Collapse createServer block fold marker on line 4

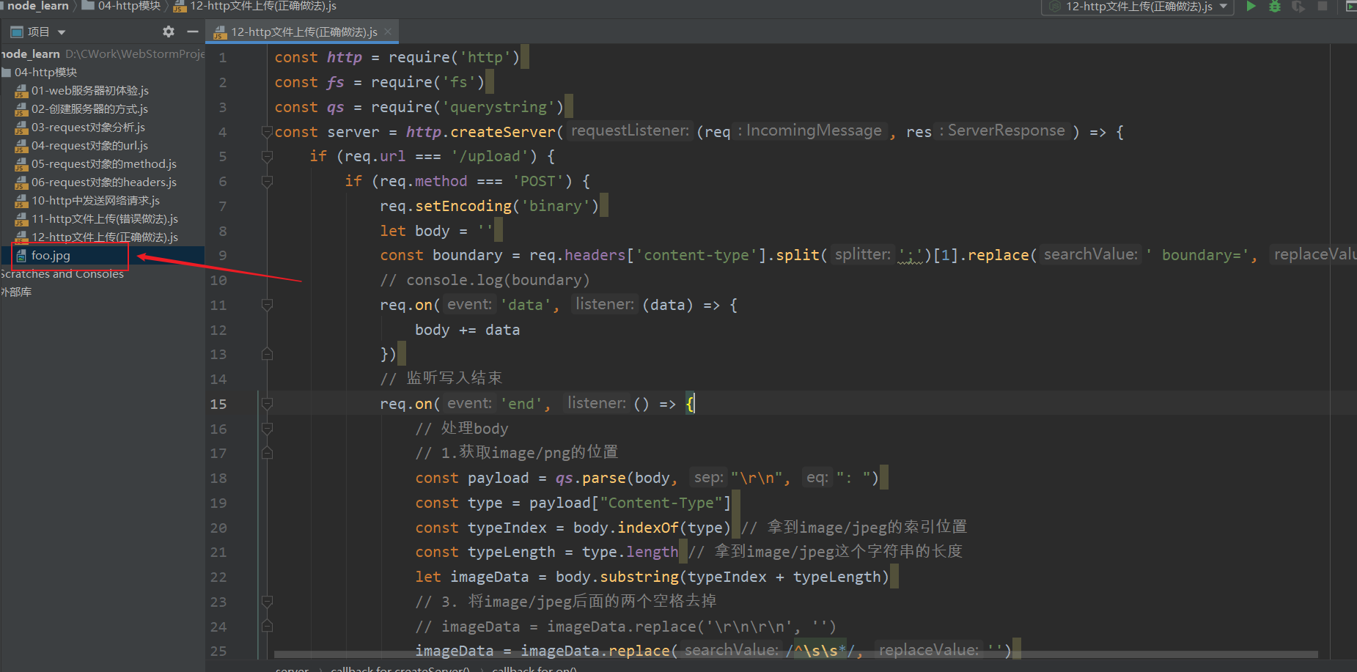pyautogui.click(x=267, y=132)
